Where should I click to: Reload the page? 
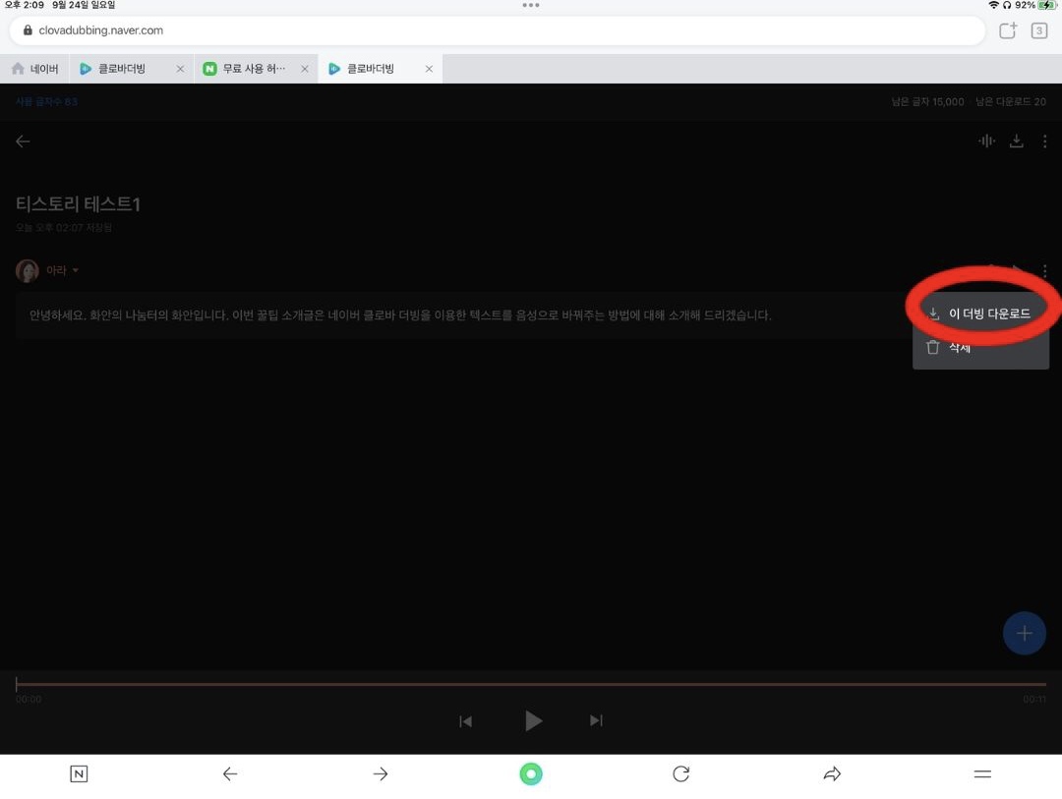click(x=681, y=774)
